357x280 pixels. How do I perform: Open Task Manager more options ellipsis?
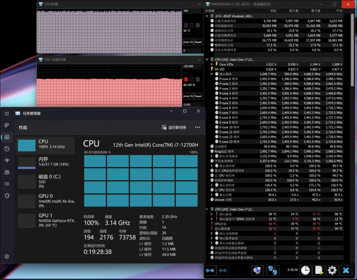[197, 127]
